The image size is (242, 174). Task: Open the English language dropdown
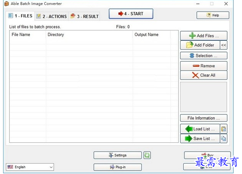(30, 167)
